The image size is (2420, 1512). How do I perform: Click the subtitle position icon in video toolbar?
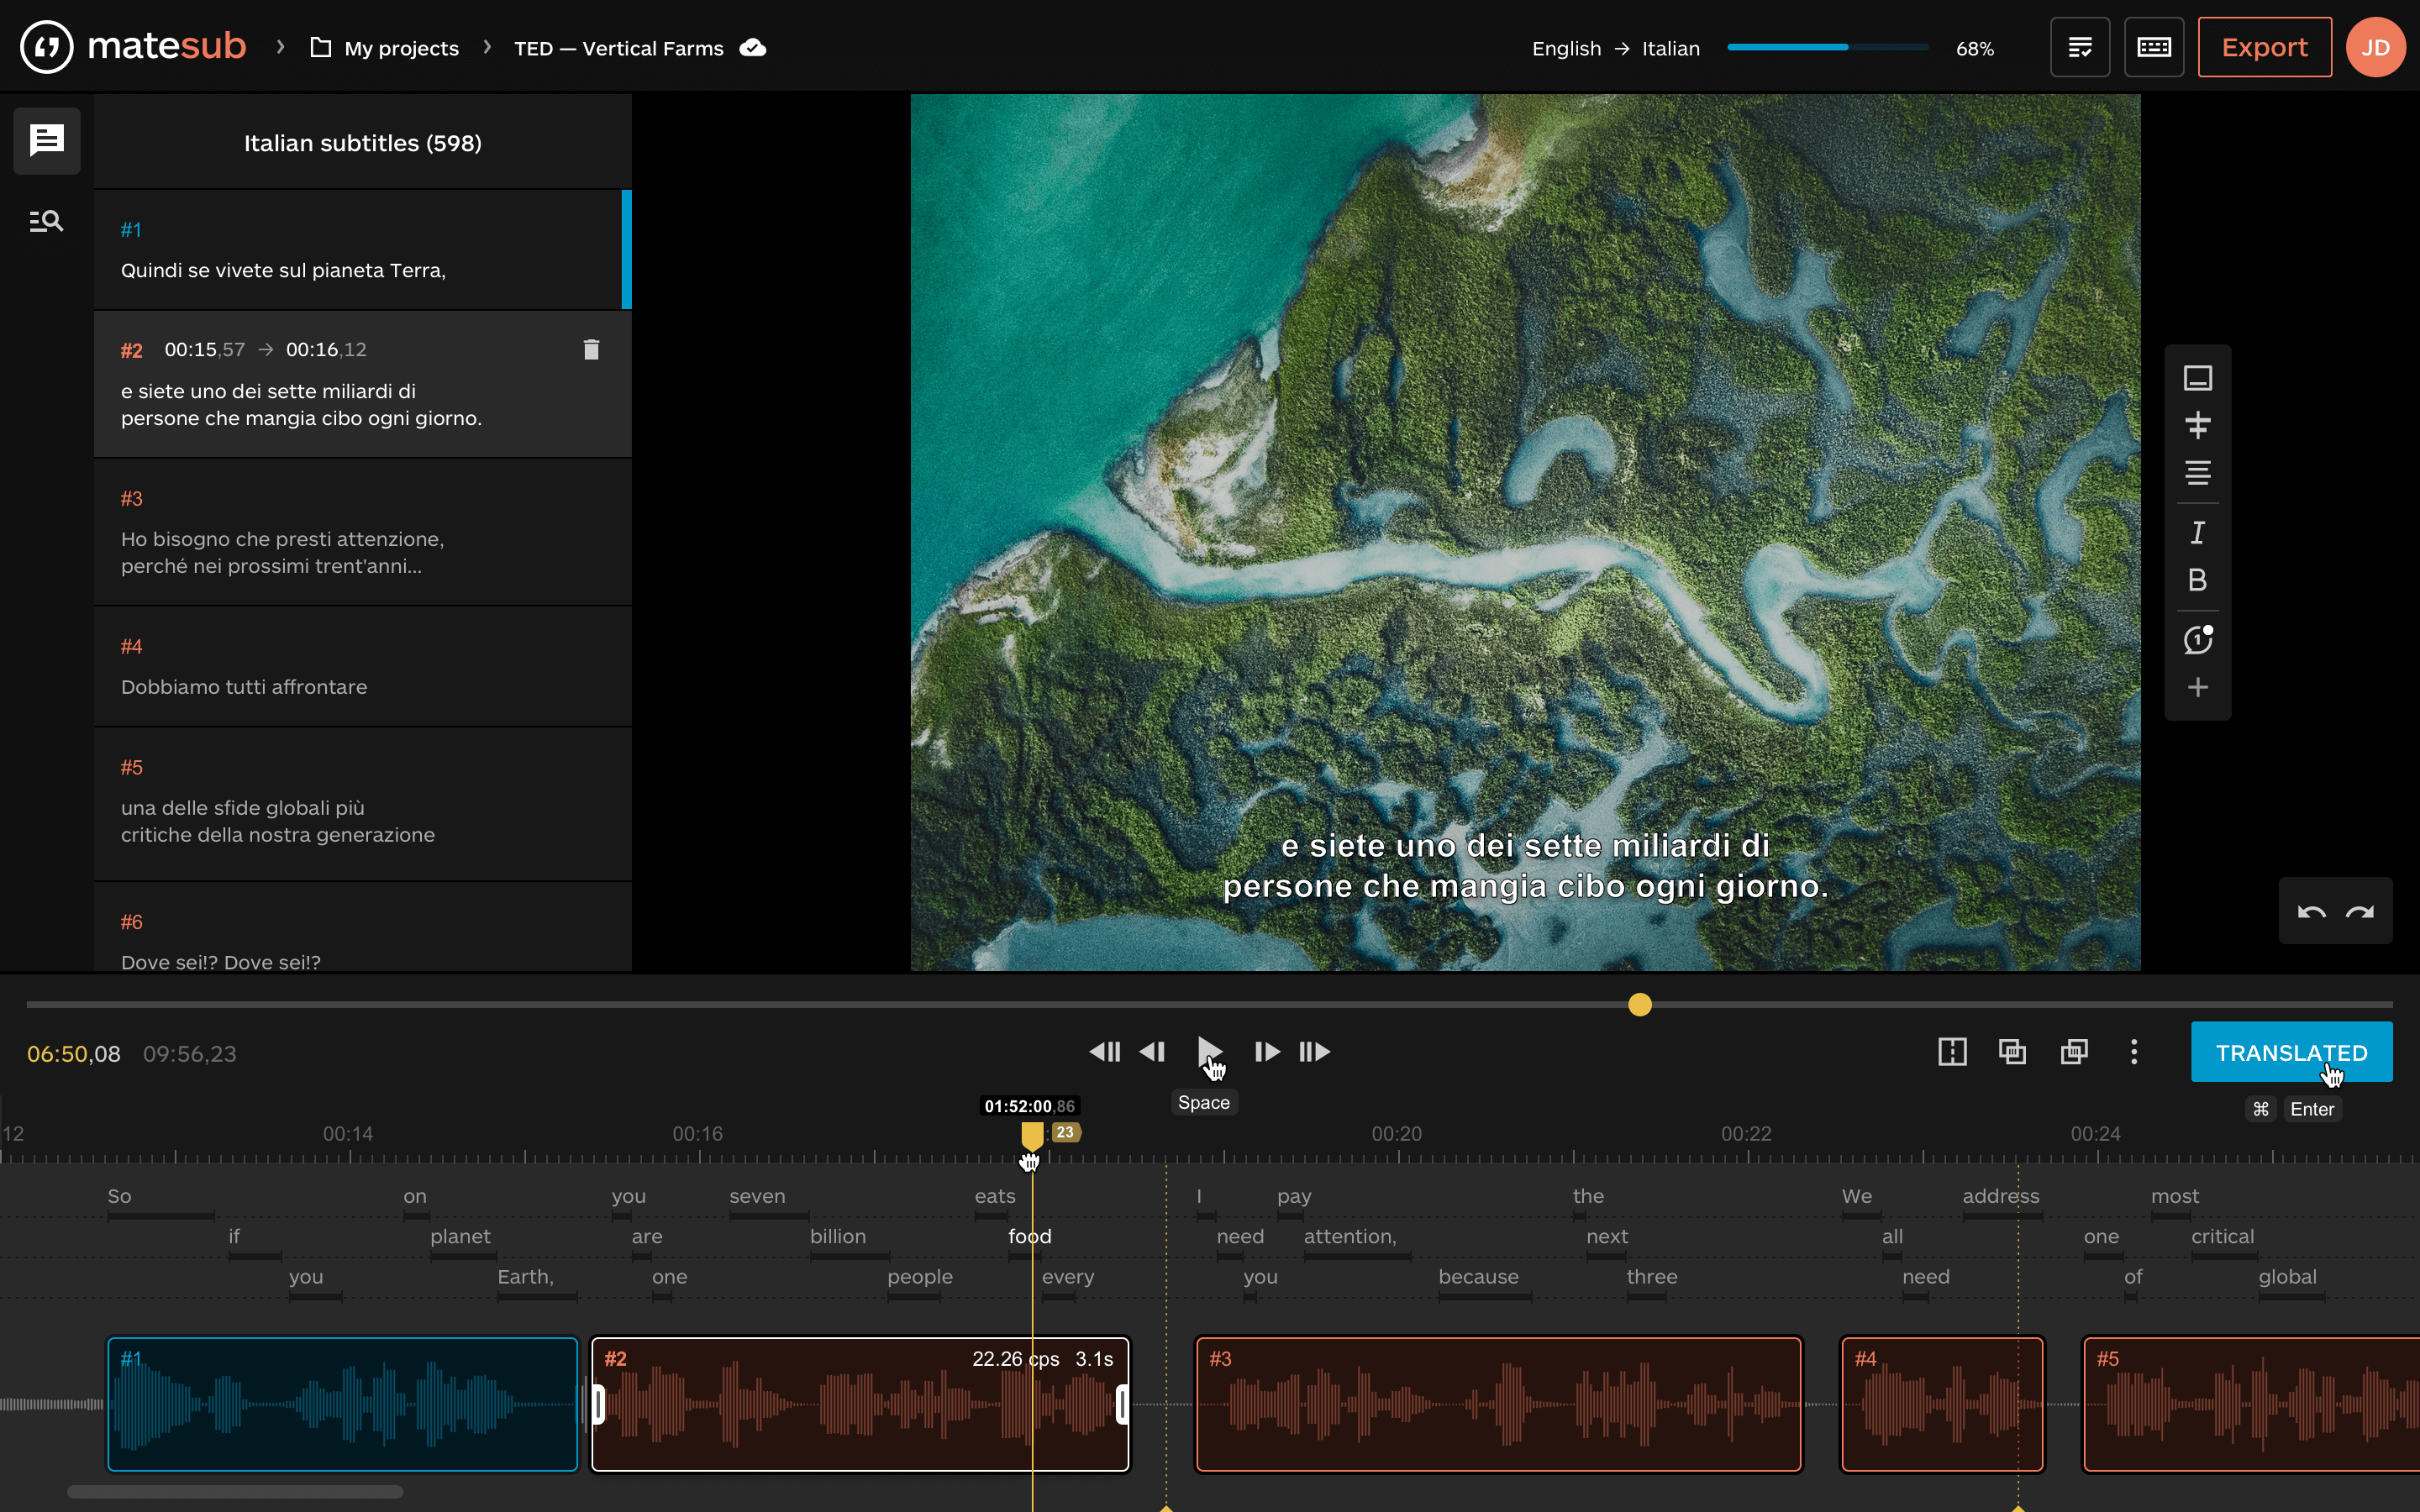(x=2197, y=378)
